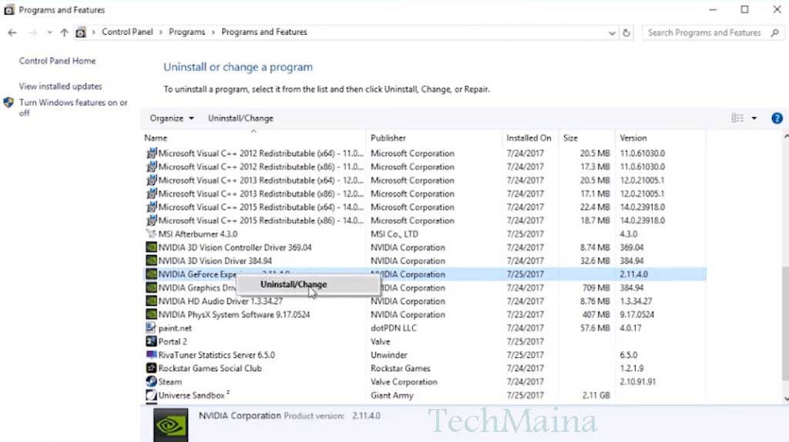Click publisher cell Giant Army

point(392,395)
